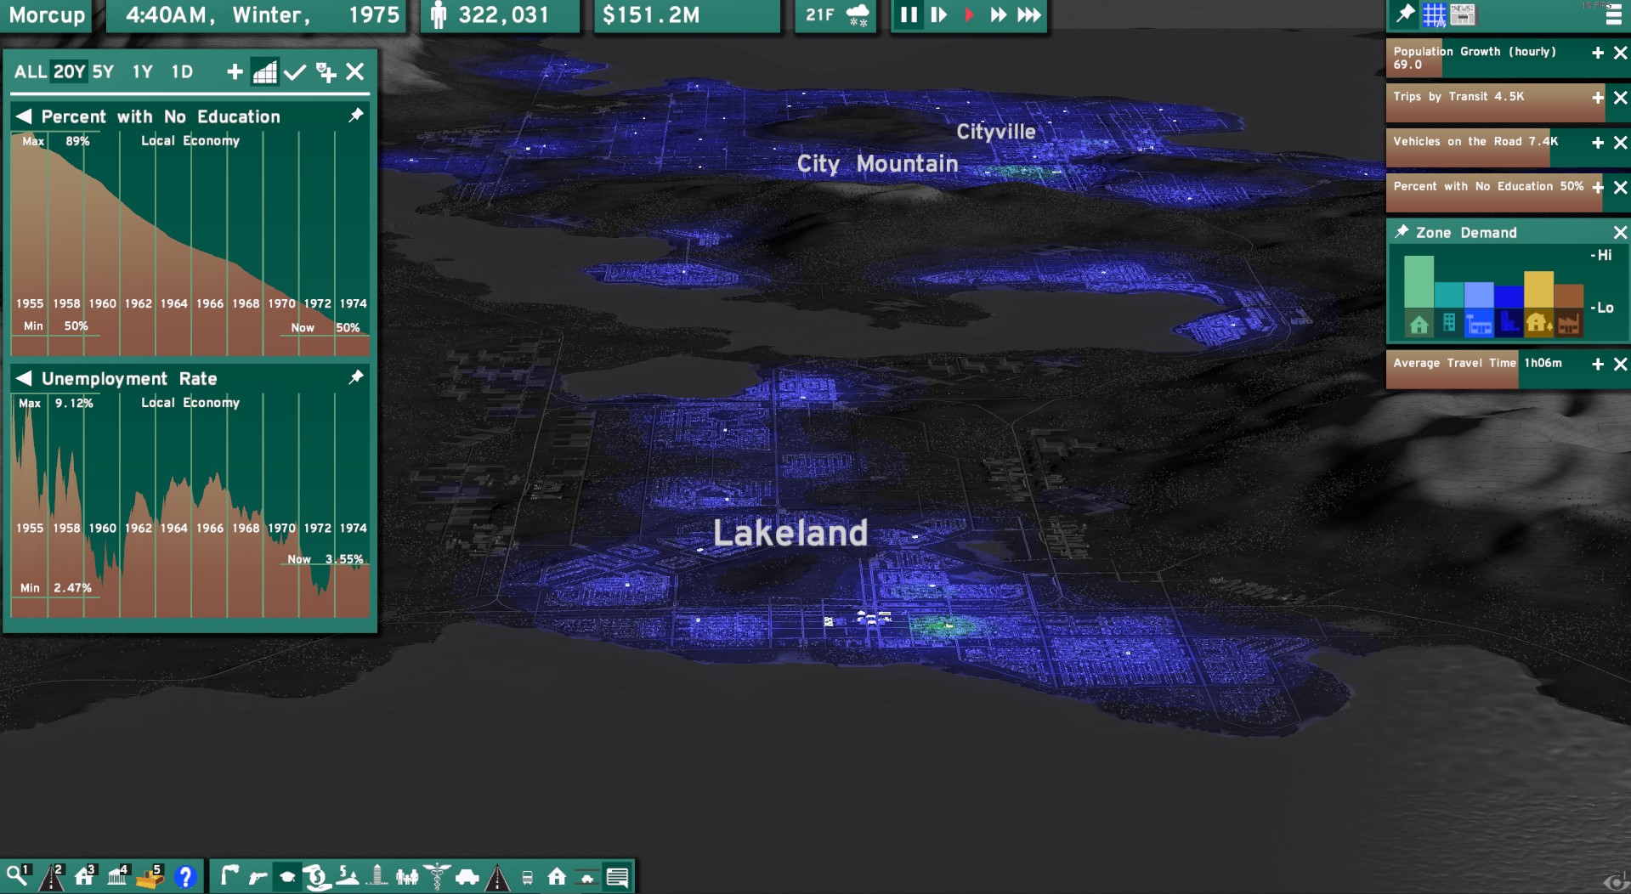Set game speed to slow play

click(938, 14)
